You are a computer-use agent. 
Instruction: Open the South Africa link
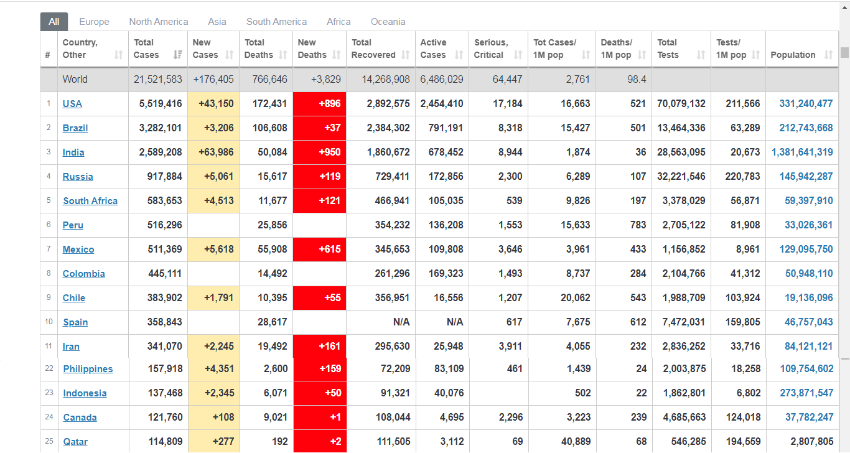click(x=90, y=201)
